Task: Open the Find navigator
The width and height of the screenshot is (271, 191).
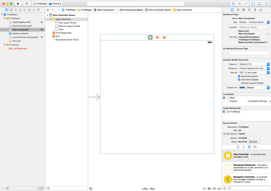Action: (16, 10)
